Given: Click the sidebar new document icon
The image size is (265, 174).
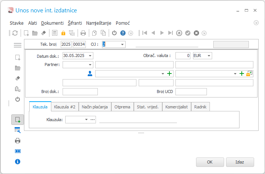Looking at the screenshot, I should [x=18, y=57].
